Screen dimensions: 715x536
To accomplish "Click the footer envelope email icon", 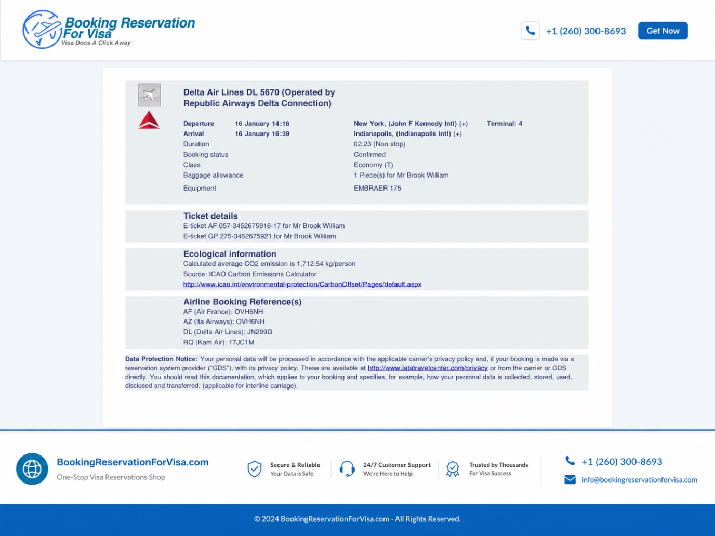I will coord(570,479).
